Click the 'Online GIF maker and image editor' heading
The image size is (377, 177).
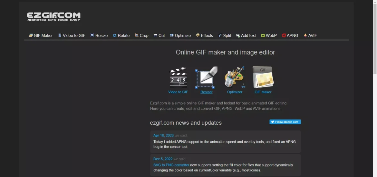coord(225,52)
